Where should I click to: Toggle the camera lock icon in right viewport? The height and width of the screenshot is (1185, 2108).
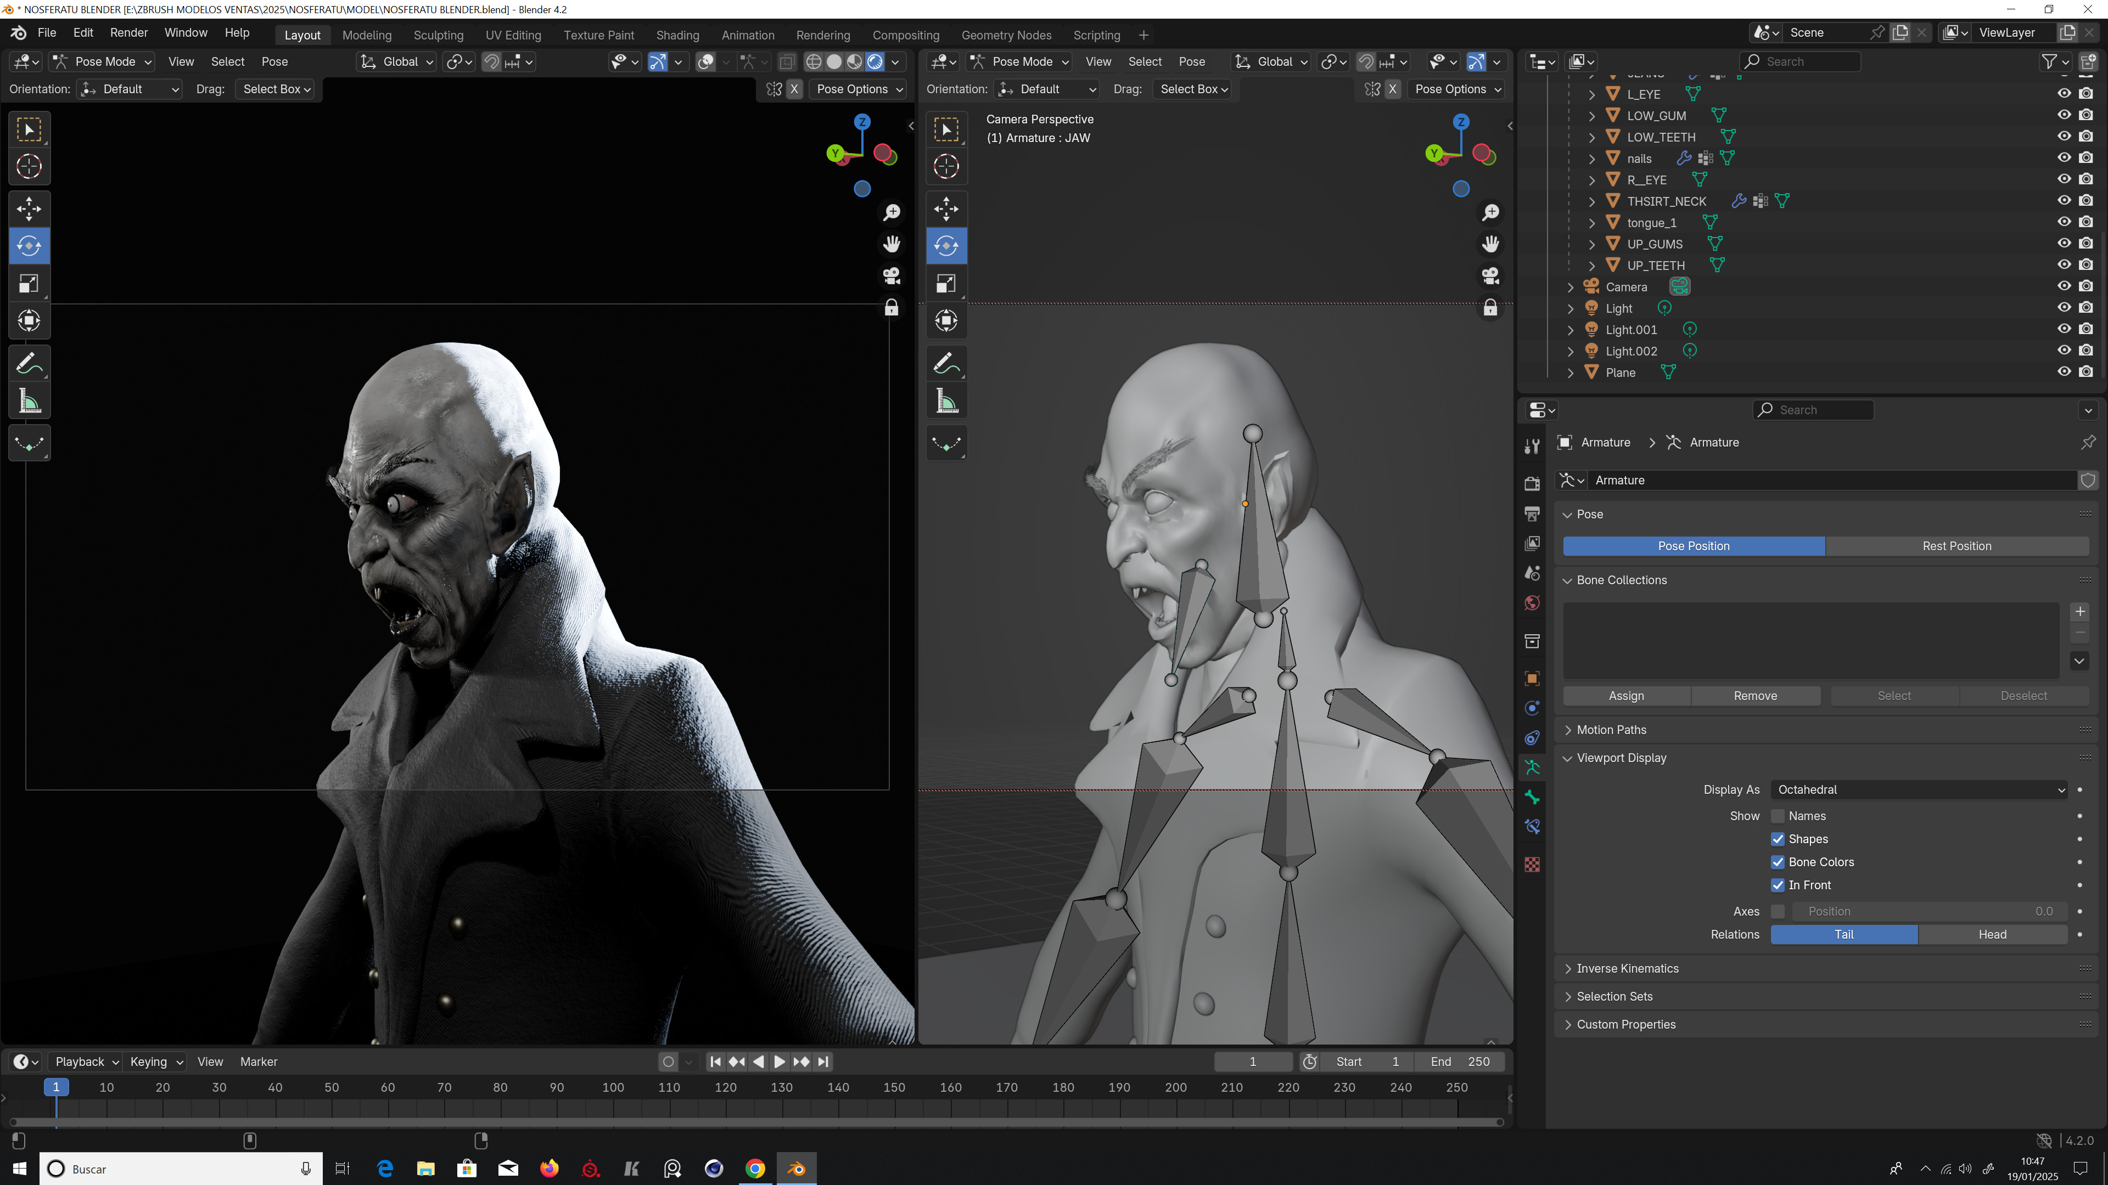click(1491, 307)
